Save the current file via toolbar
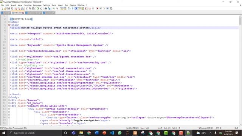The width and height of the screenshot is (242, 136). tap(9, 8)
